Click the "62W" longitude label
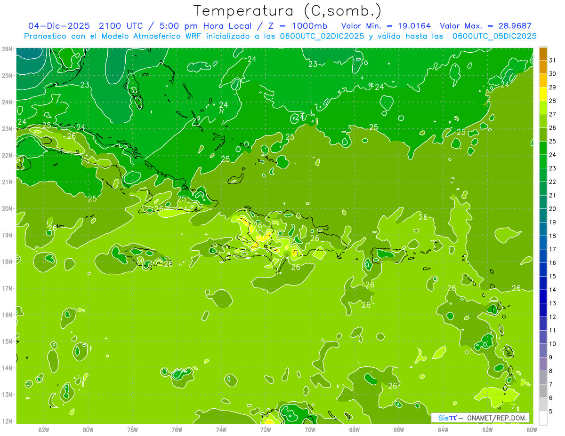This screenshot has width=565, height=436. click(x=488, y=429)
